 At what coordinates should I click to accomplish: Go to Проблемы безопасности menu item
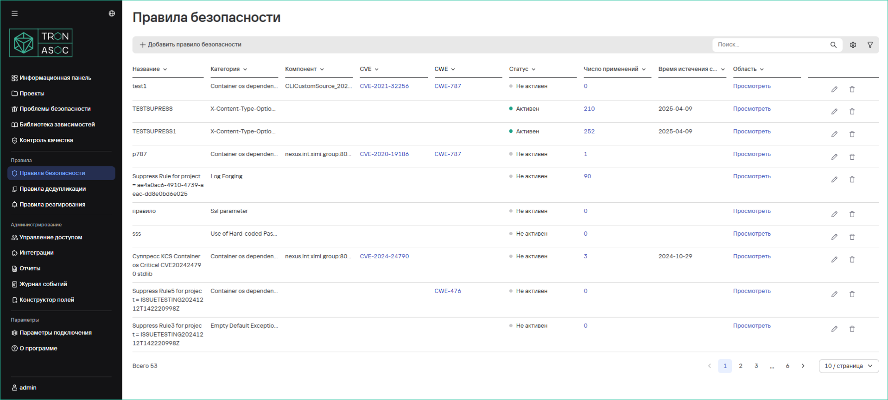[55, 109]
